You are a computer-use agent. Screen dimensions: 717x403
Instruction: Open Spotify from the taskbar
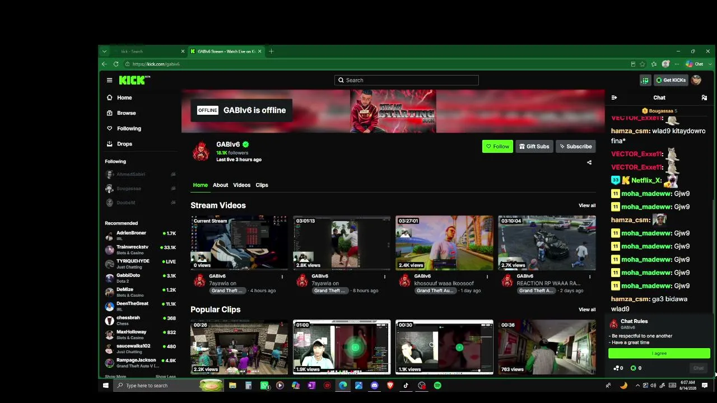(437, 385)
